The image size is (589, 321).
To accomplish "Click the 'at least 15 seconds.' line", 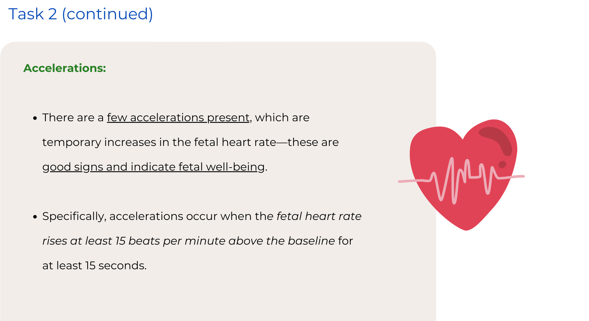I will pyautogui.click(x=94, y=265).
